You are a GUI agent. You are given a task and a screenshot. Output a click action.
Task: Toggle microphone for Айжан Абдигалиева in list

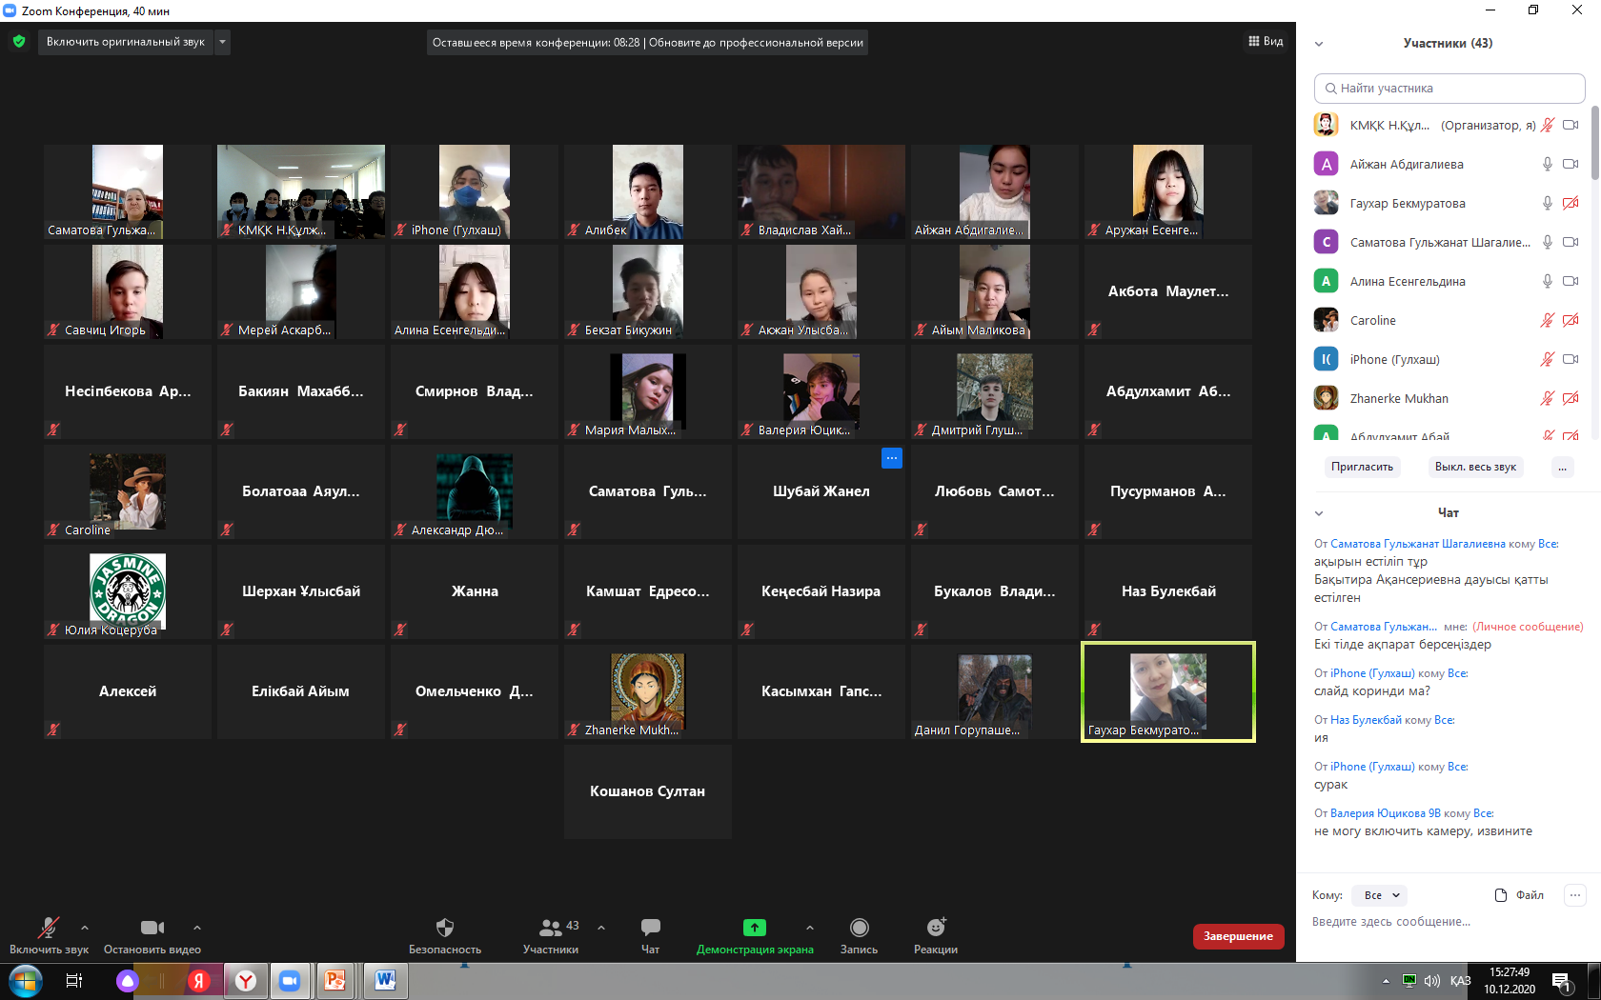point(1548,165)
